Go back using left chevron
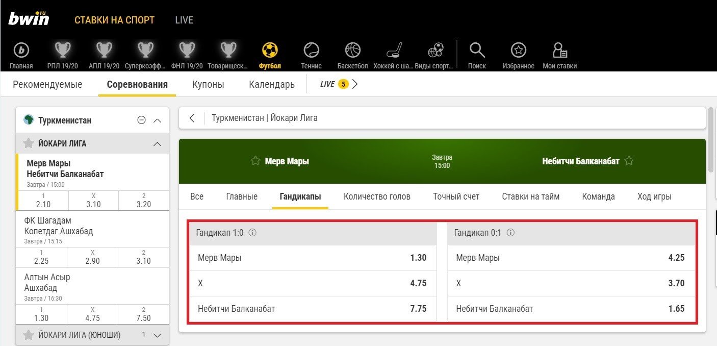Viewport: 717px width, 346px height. click(x=192, y=118)
